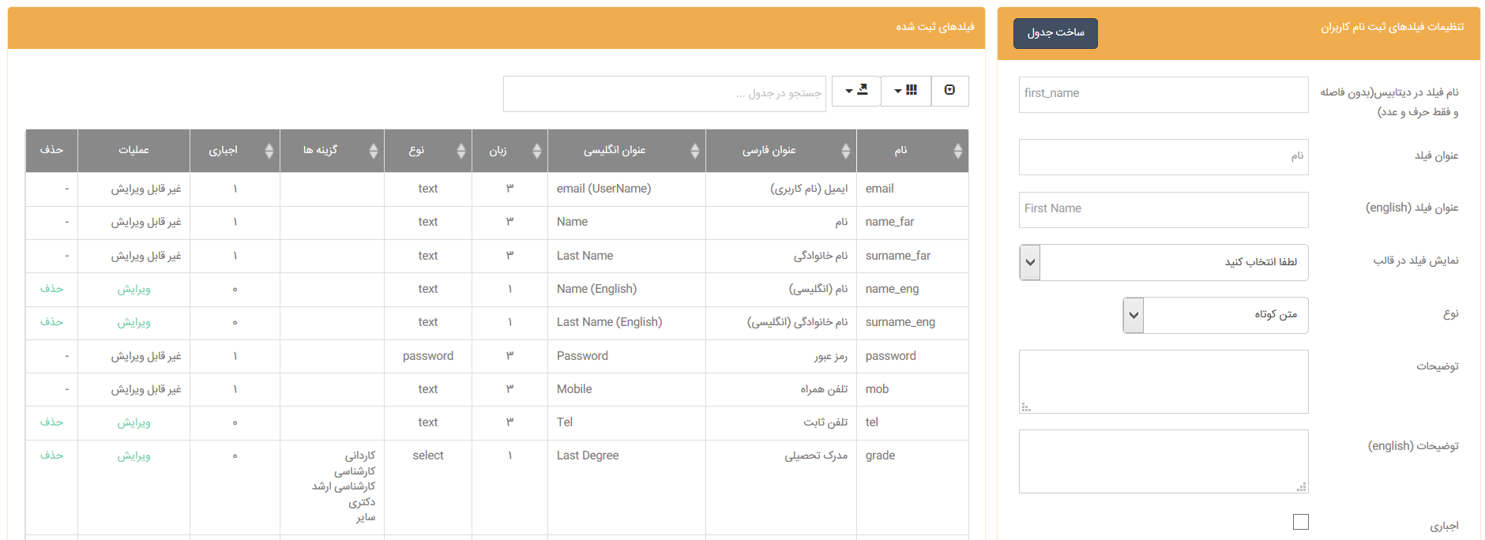Viewport: 1485px width, 540px height.
Task: Click حذف link for grade row
Action: coord(51,456)
